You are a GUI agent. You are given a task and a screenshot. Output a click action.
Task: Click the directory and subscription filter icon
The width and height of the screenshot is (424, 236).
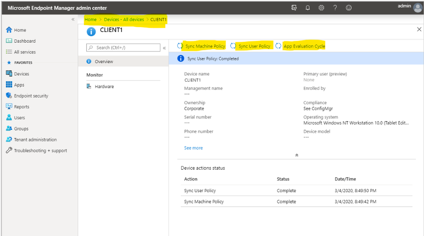pyautogui.click(x=294, y=8)
